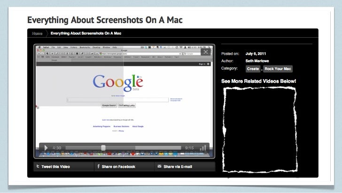Open the Edit menu in video
The height and width of the screenshot is (193, 342).
(59, 47)
